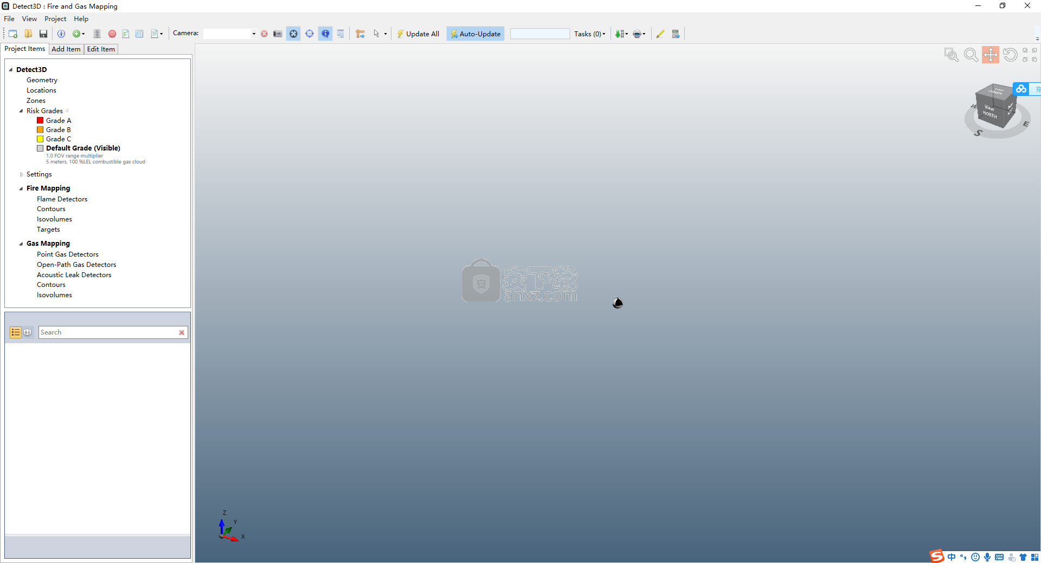Select Flame Detectors in the tree

pyautogui.click(x=62, y=199)
